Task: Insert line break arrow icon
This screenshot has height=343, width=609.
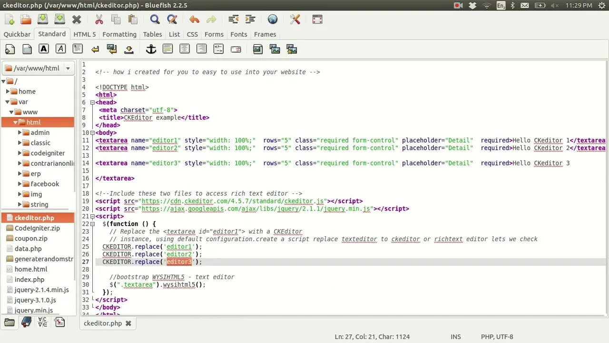Action: point(95,49)
